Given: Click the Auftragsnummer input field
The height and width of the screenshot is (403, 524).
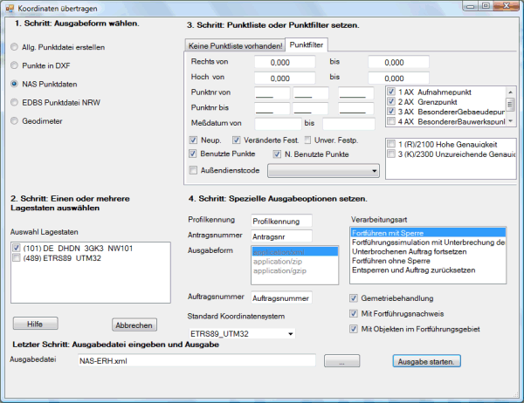Looking at the screenshot, I should (x=281, y=297).
